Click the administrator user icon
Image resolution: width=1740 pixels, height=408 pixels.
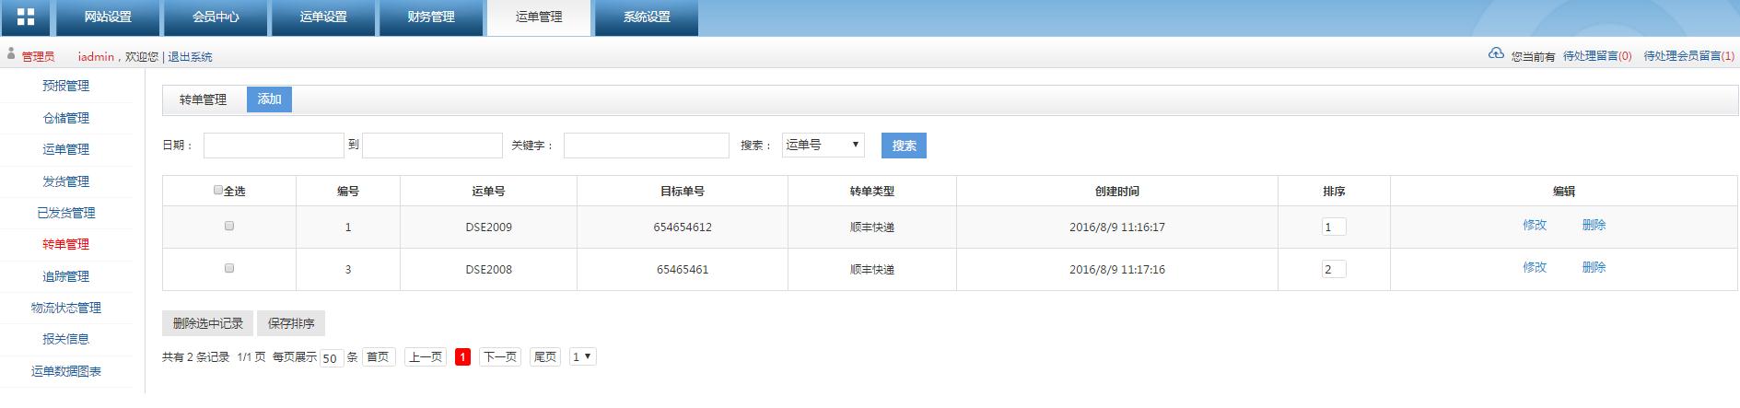[x=11, y=55]
